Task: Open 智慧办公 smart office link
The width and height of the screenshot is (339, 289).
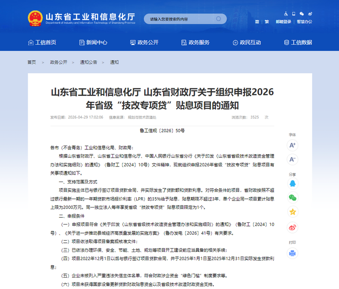Action: coord(304,22)
